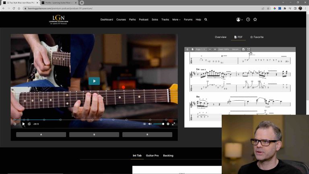This screenshot has height=174, width=309.
Task: Click the PDF single-page view icon
Action: click(x=243, y=49)
